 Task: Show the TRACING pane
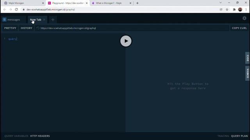point(223,136)
